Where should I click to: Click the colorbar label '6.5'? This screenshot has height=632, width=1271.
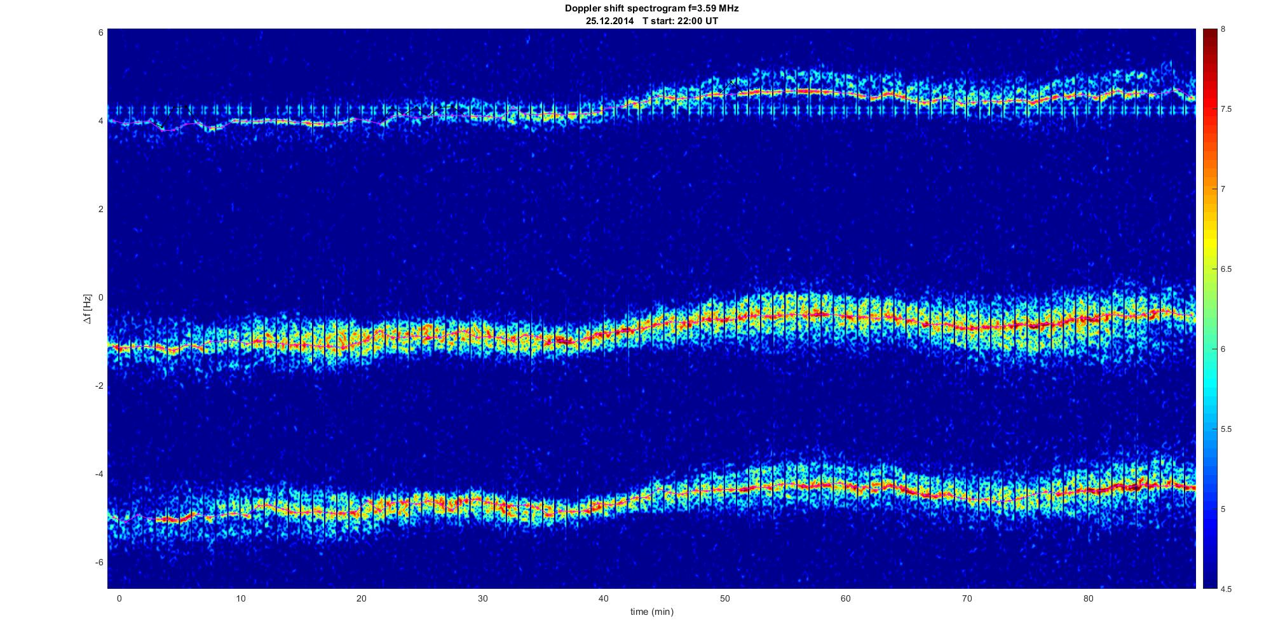tap(1227, 269)
